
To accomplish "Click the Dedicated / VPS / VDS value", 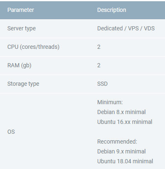I will coord(126,28).
